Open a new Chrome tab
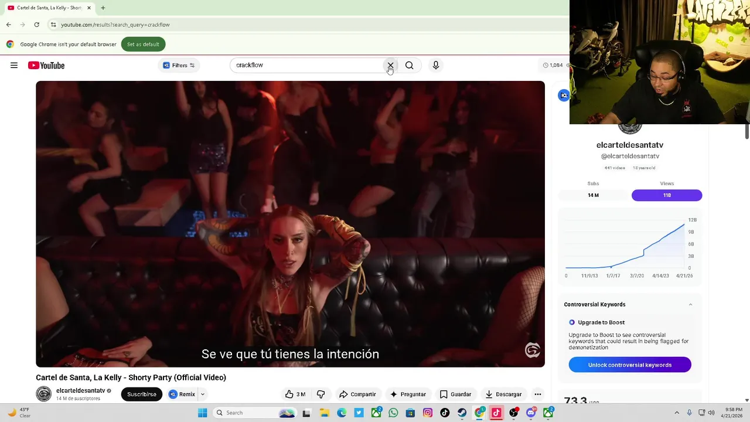750x422 pixels. coord(103,8)
